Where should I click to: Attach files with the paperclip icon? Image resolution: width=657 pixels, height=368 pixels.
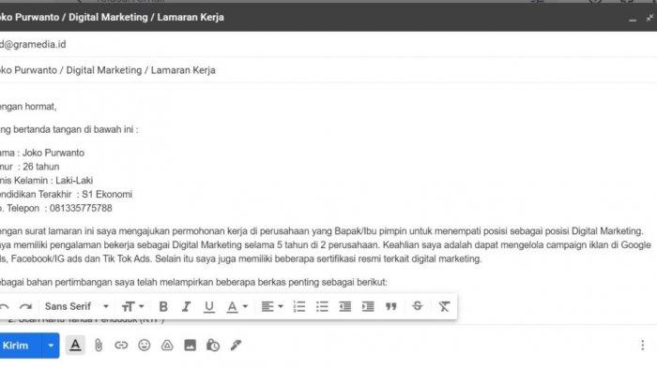pos(99,346)
